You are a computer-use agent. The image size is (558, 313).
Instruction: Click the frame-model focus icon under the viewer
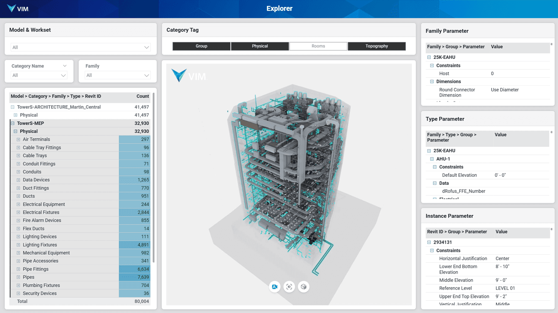(289, 287)
